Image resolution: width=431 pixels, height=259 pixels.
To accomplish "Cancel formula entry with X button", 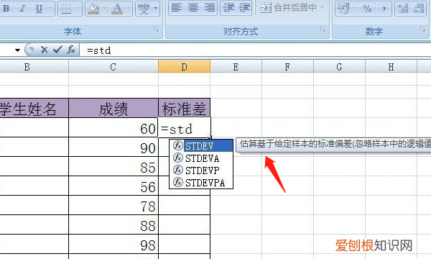I will pos(44,50).
